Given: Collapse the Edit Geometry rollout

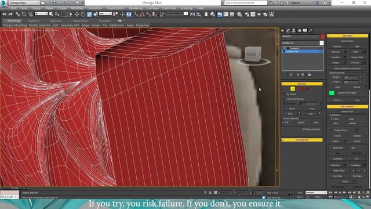Looking at the screenshot, I should pyautogui.click(x=348, y=107).
